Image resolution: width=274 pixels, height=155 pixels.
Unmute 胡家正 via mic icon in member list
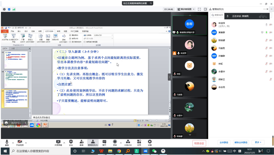pyautogui.click(x=271, y=80)
